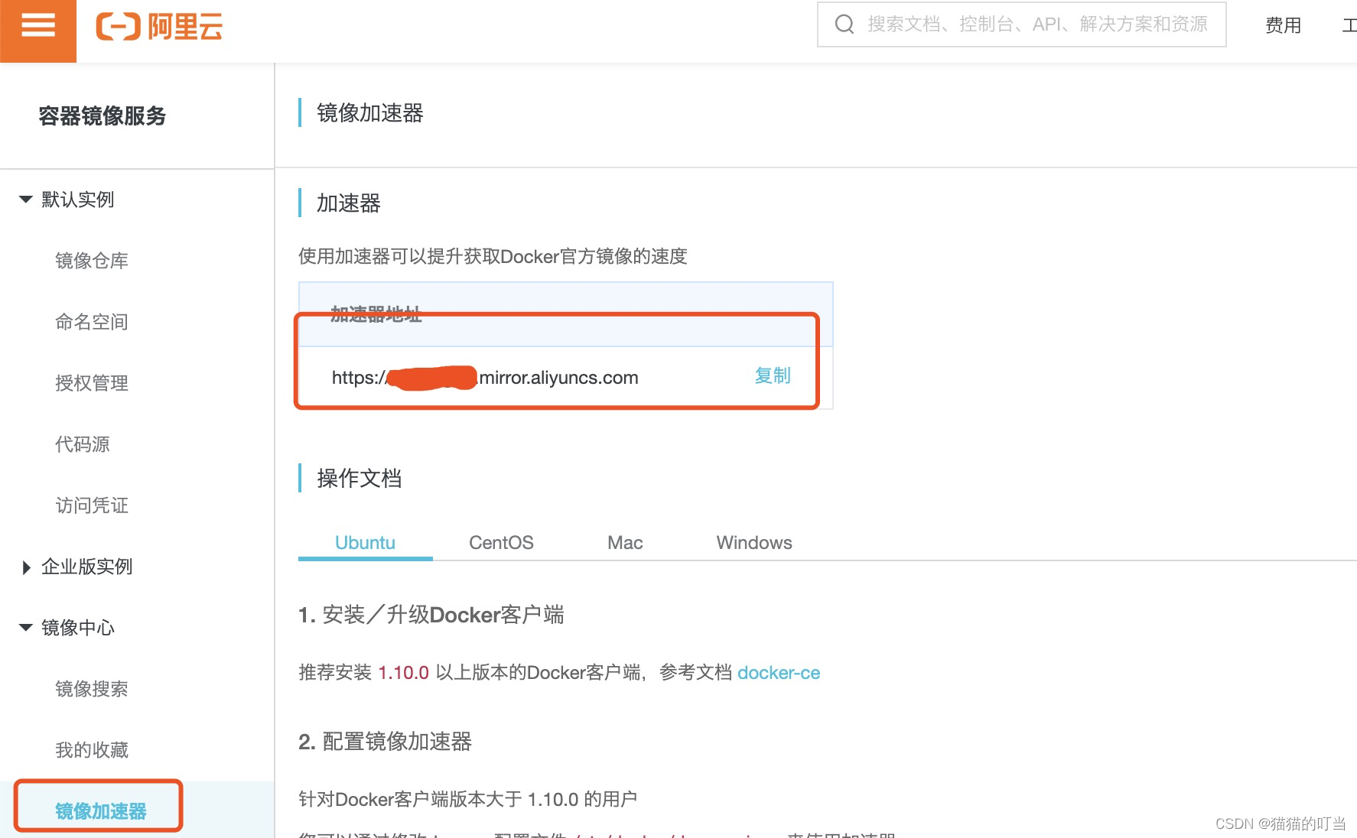Open 我的收藏 in the sidebar
This screenshot has width=1357, height=838.
click(x=93, y=749)
